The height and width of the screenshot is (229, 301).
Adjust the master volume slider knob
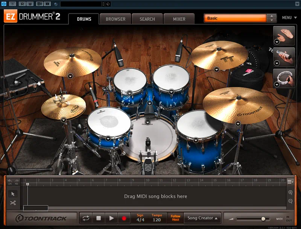click(263, 219)
